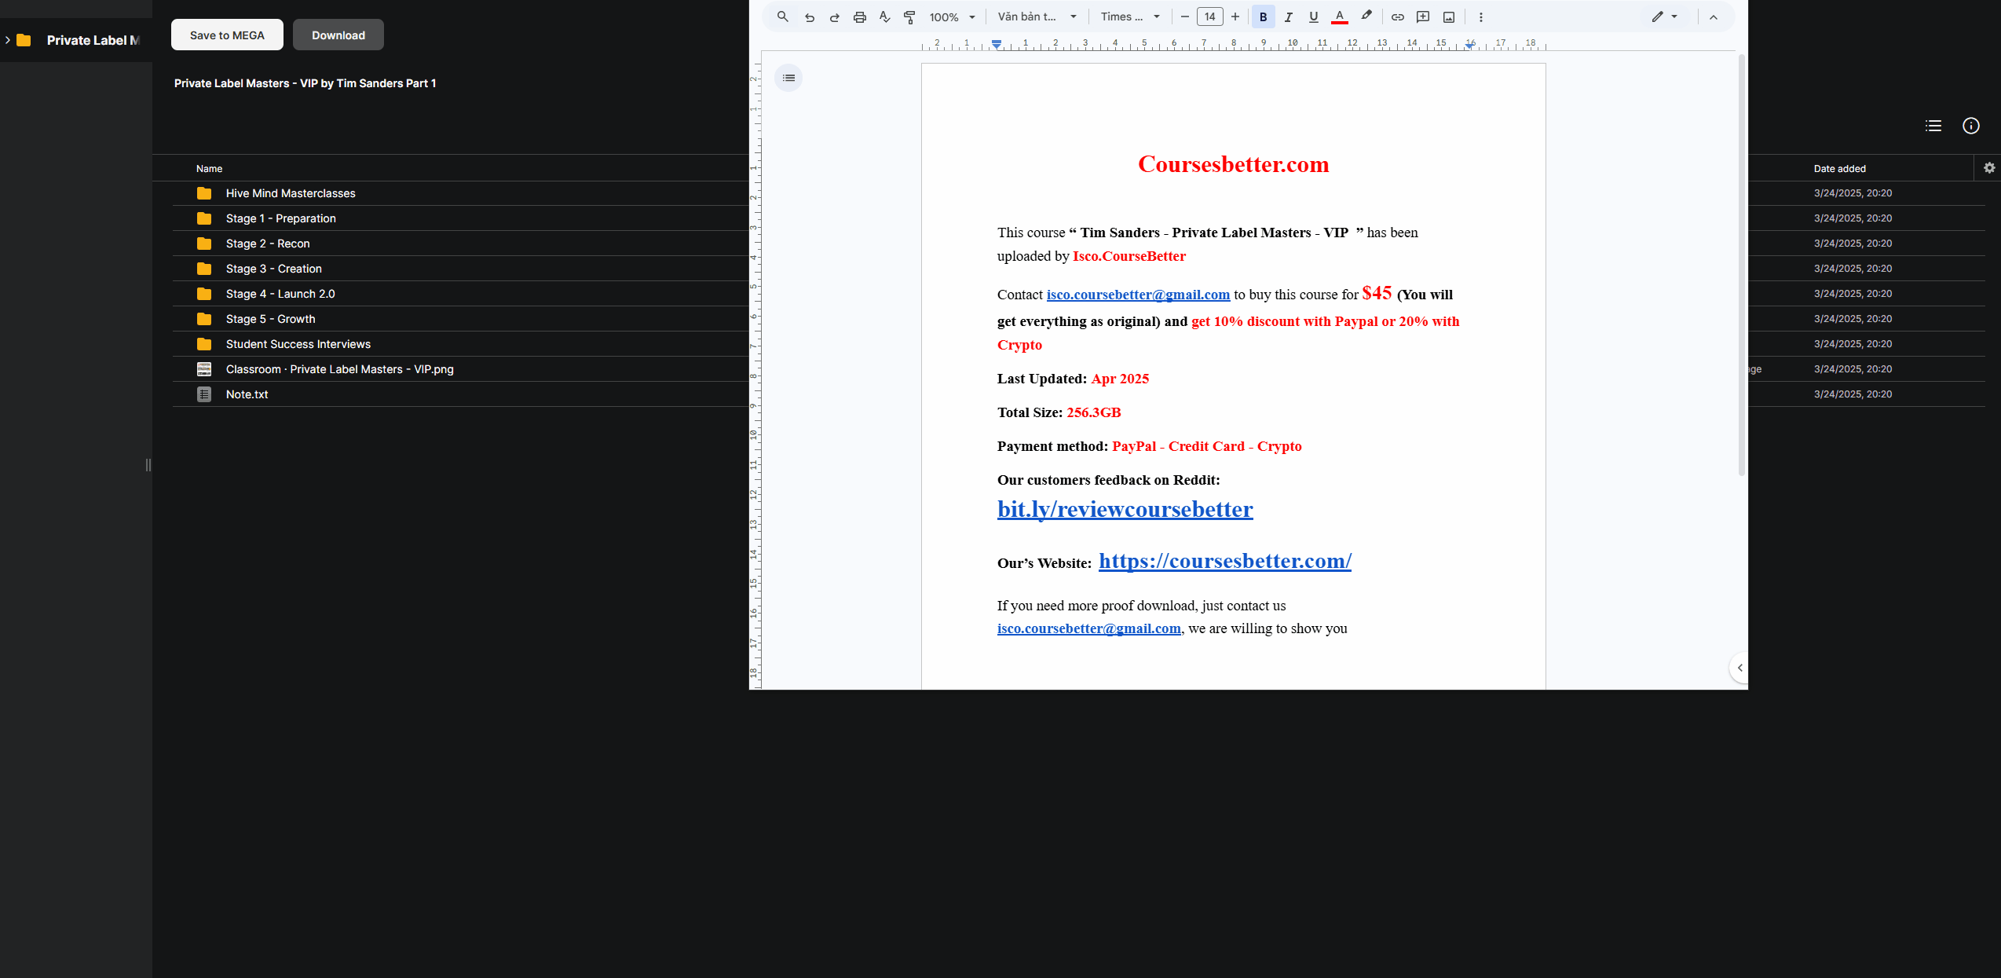Open the text color picker
This screenshot has height=978, width=2001.
[x=1340, y=17]
